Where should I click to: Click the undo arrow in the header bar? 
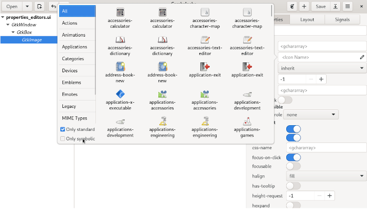[53, 6]
